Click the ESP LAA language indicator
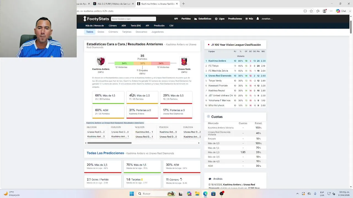353x198 pixels. (x=322, y=194)
